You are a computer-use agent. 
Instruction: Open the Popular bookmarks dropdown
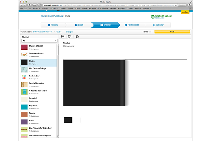(147, 8)
